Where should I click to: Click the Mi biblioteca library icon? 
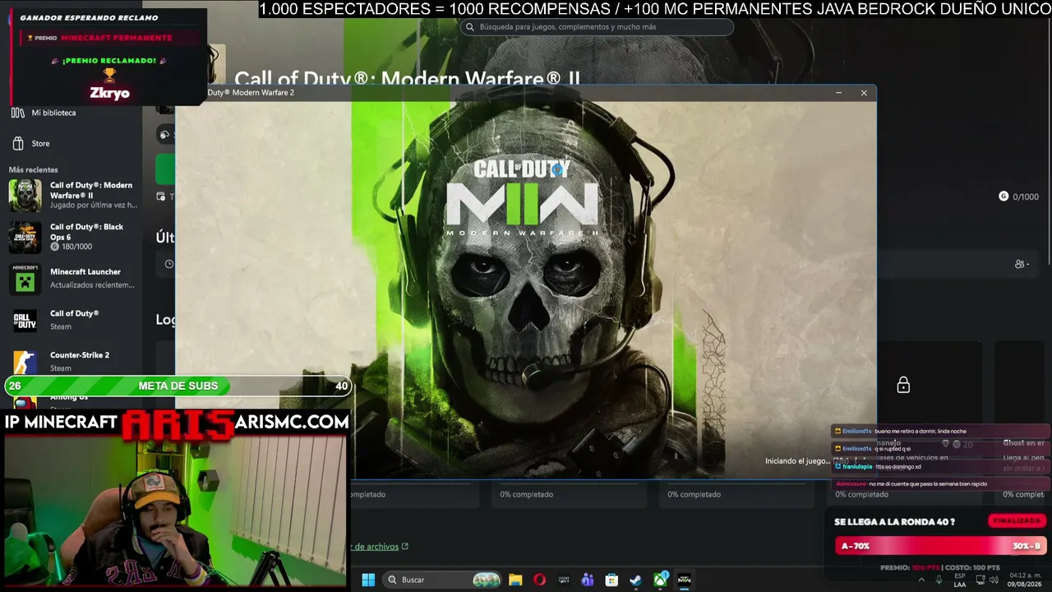coord(18,113)
